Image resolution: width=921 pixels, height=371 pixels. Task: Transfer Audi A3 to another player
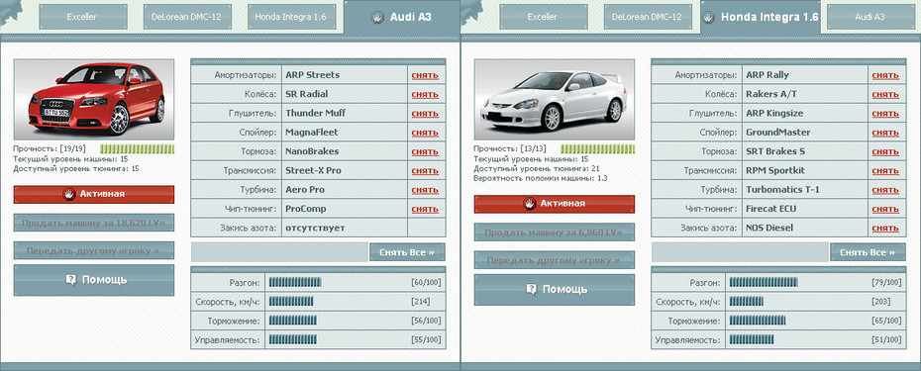click(x=94, y=250)
